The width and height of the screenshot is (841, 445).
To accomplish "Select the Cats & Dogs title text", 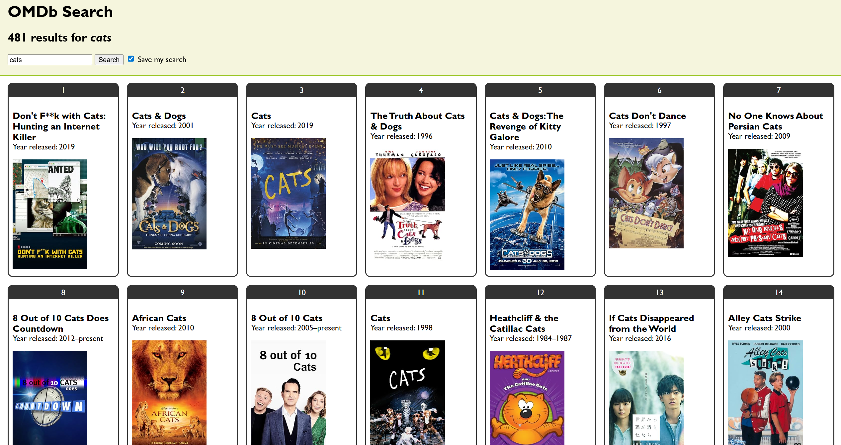I will coord(159,116).
